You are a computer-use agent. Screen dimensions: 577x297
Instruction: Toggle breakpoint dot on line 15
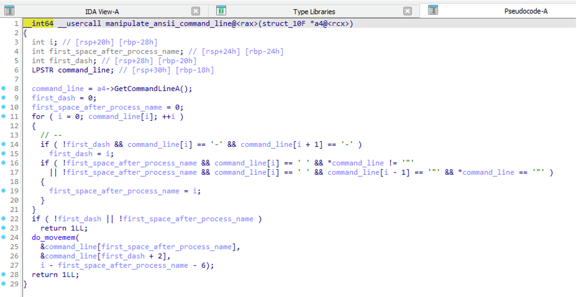tap(4, 153)
